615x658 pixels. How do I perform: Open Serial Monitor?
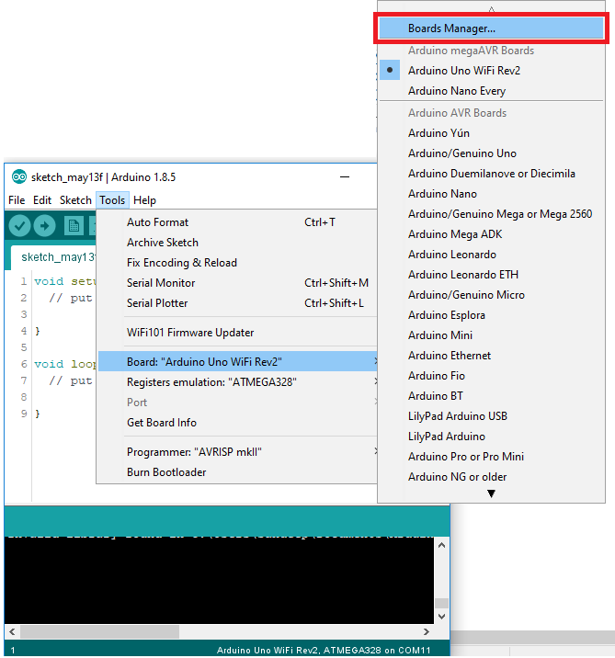(x=237, y=283)
